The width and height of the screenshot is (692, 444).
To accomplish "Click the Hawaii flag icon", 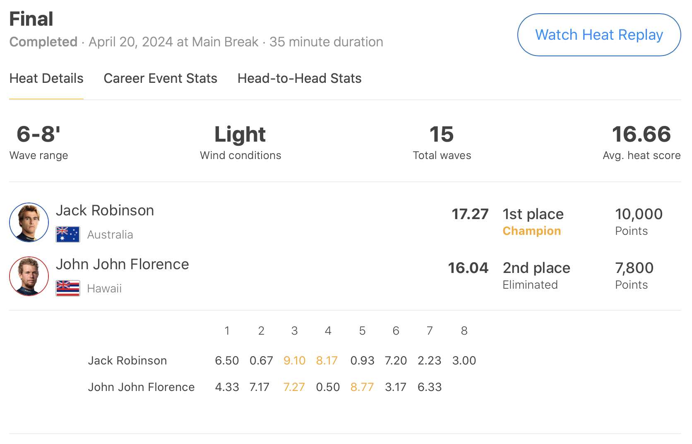I will click(68, 288).
